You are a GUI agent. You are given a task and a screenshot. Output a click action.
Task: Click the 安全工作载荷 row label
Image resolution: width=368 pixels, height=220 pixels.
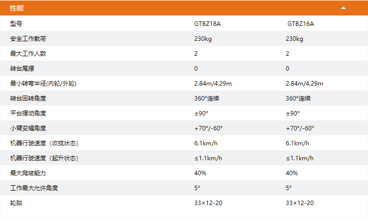click(x=28, y=38)
